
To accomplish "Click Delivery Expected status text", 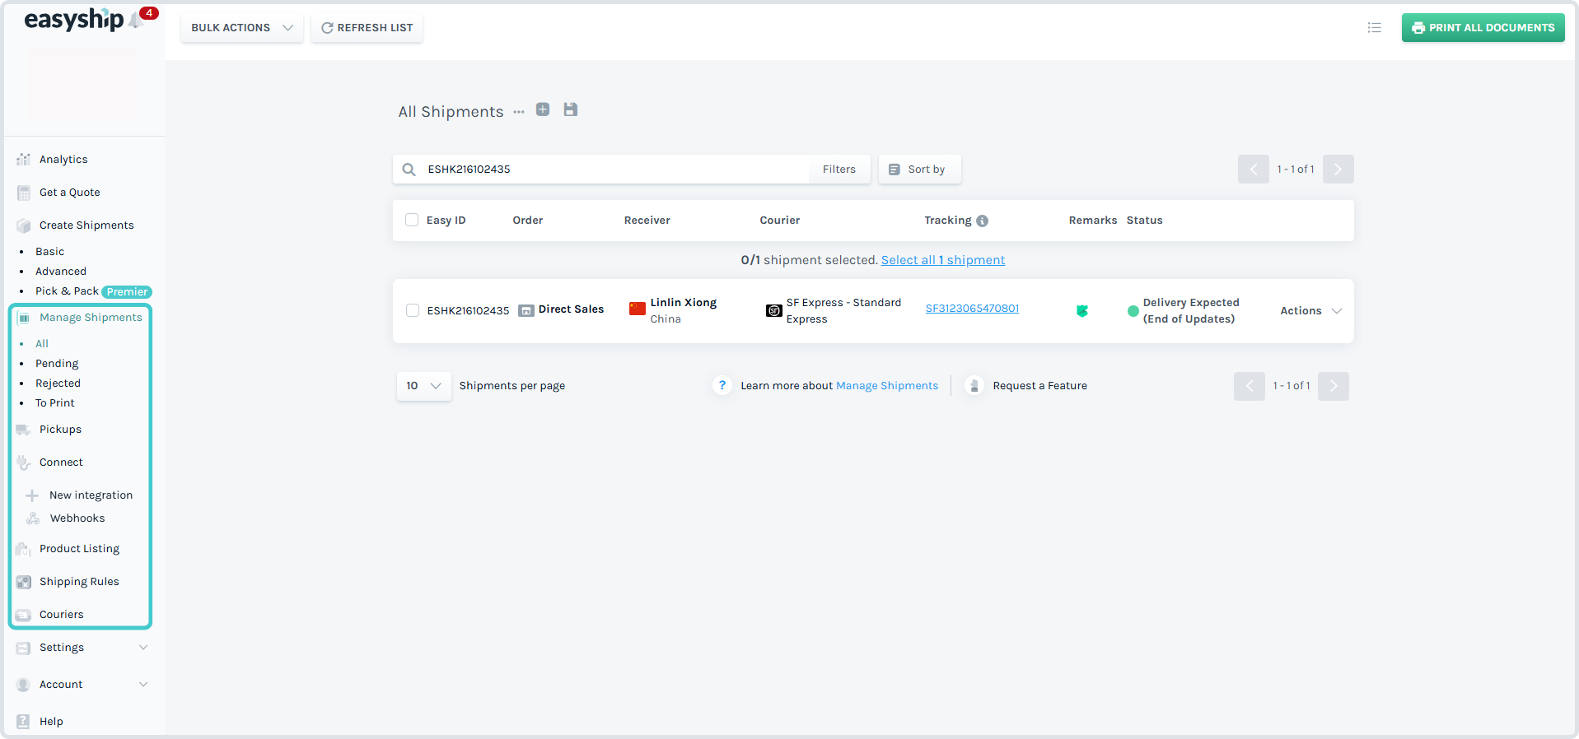I will click(1191, 311).
